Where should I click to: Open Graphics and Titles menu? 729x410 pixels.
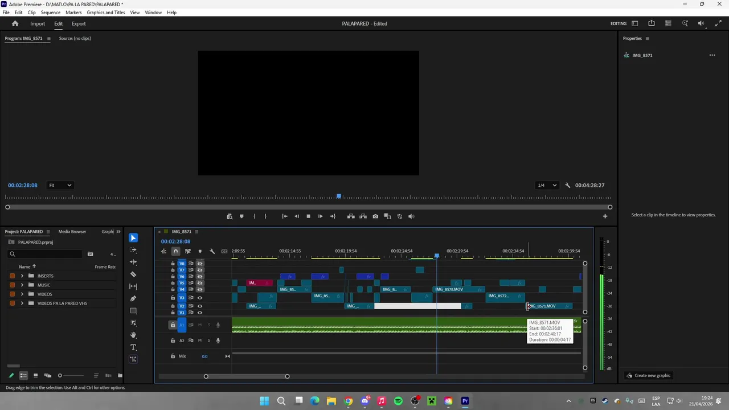pyautogui.click(x=106, y=13)
